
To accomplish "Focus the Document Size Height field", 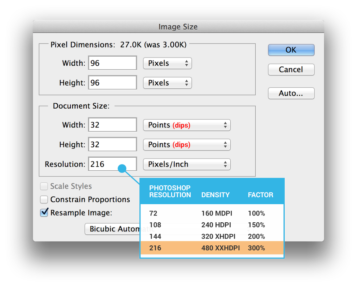I will click(x=112, y=145).
